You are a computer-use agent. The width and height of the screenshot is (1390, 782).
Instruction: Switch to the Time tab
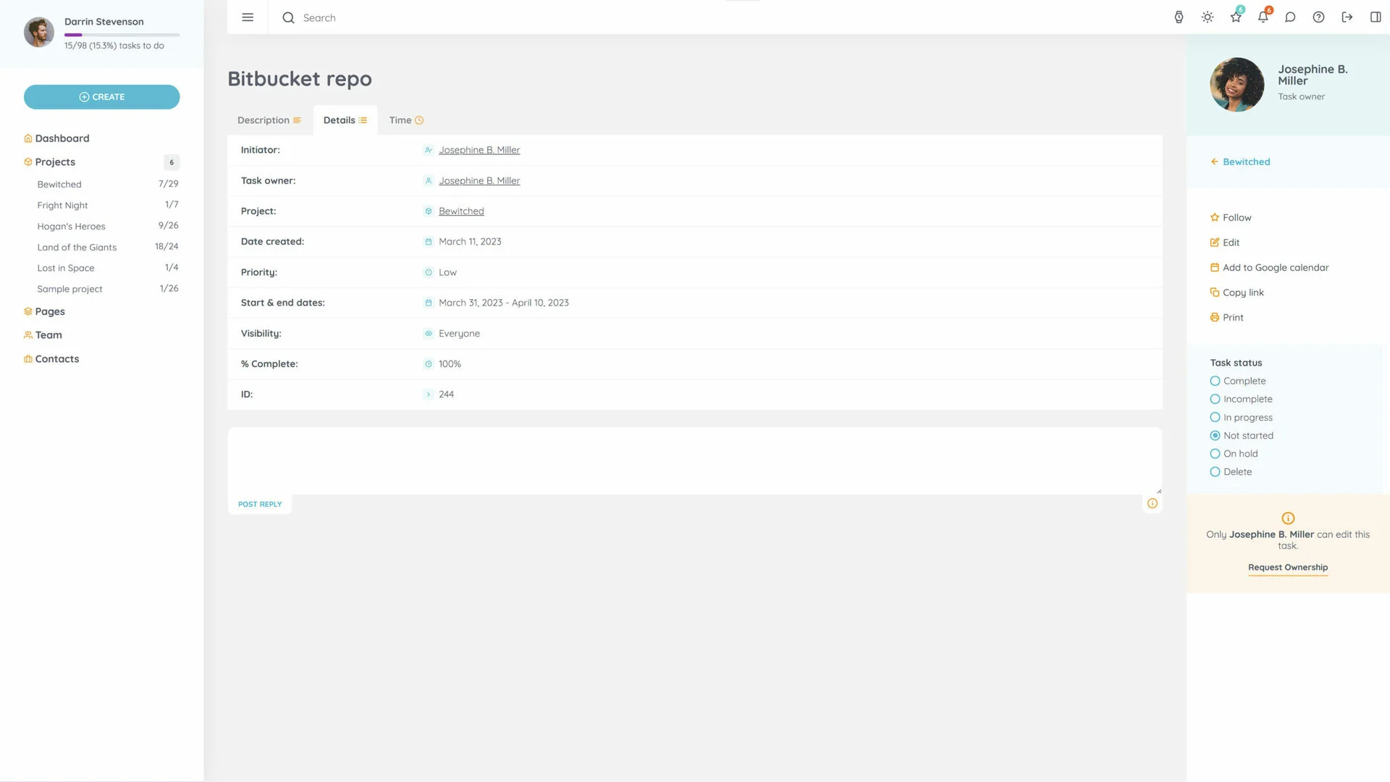click(405, 120)
